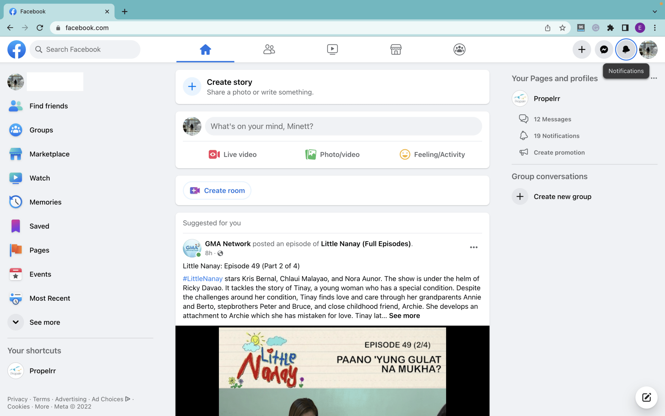Open Watch via the video navigation icon
The image size is (665, 416).
tap(332, 49)
